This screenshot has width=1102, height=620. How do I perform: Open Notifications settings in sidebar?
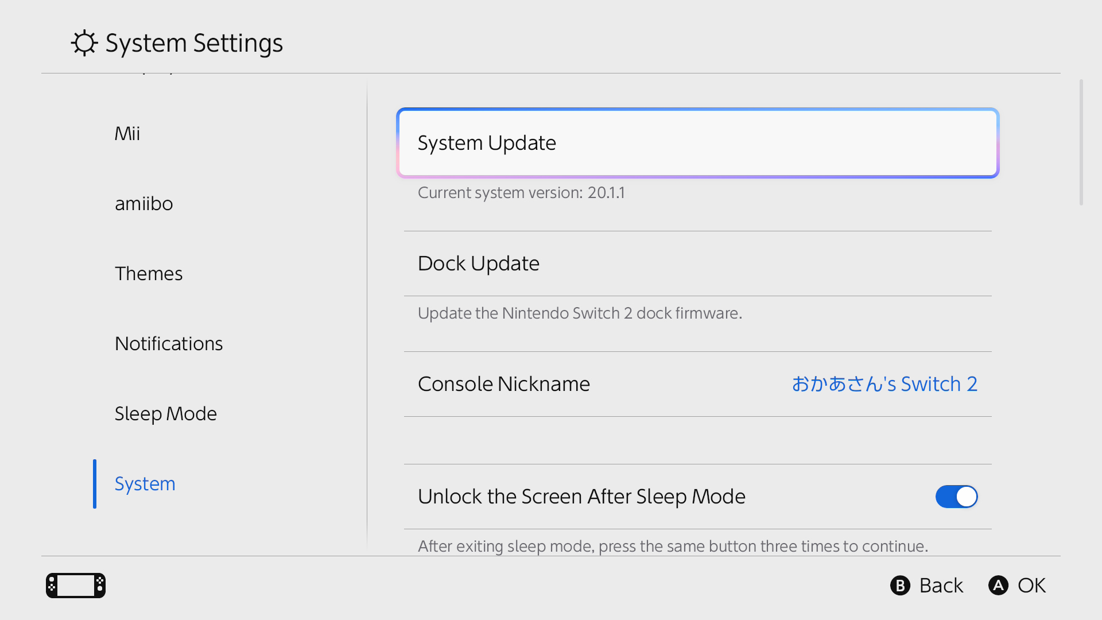coord(169,344)
